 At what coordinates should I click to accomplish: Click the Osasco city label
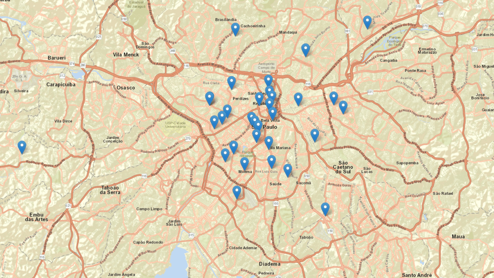(x=126, y=88)
